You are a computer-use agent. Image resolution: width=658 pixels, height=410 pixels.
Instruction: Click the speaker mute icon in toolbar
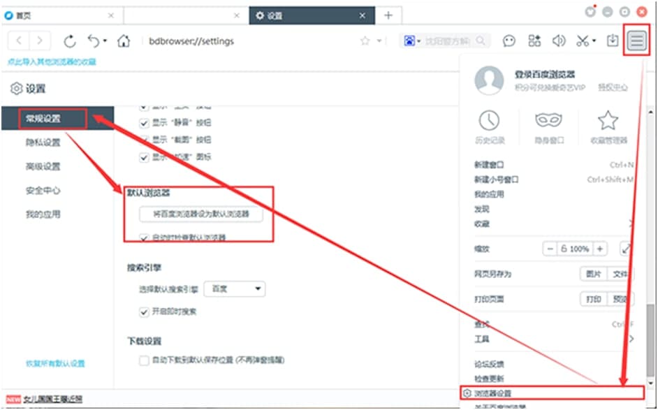[559, 41]
